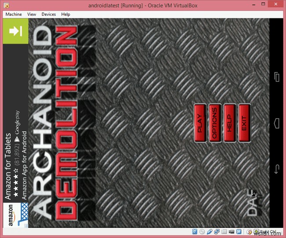Click the green arrow ad icon
Screen dimensions: 286x238
pos(16,31)
